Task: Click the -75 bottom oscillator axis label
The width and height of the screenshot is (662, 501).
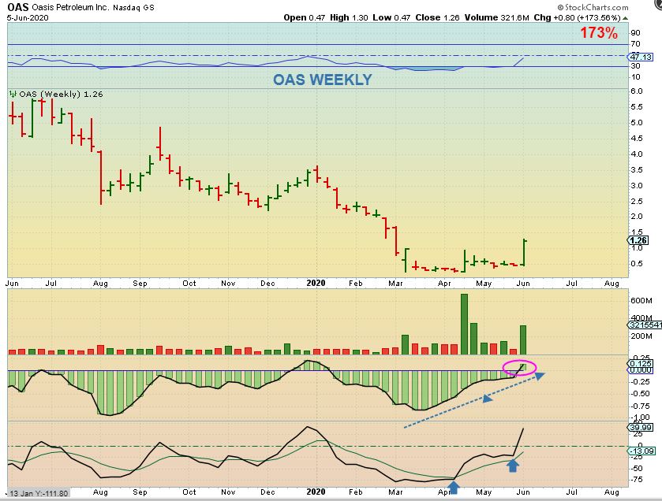Action: click(x=637, y=480)
